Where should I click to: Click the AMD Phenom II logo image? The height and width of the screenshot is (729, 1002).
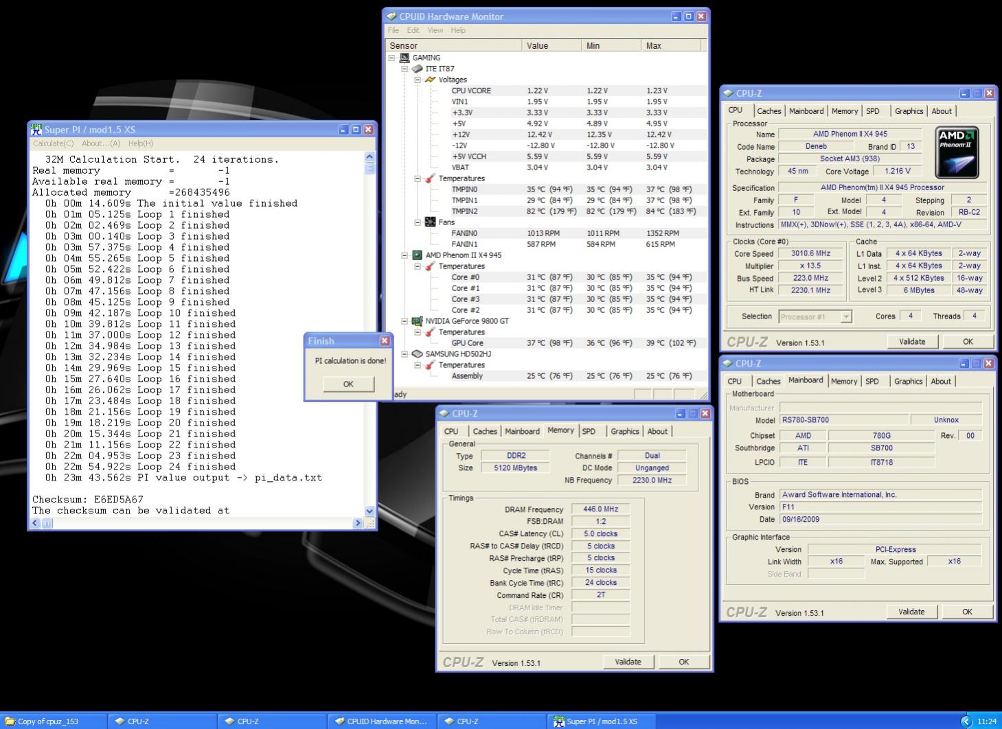[957, 152]
